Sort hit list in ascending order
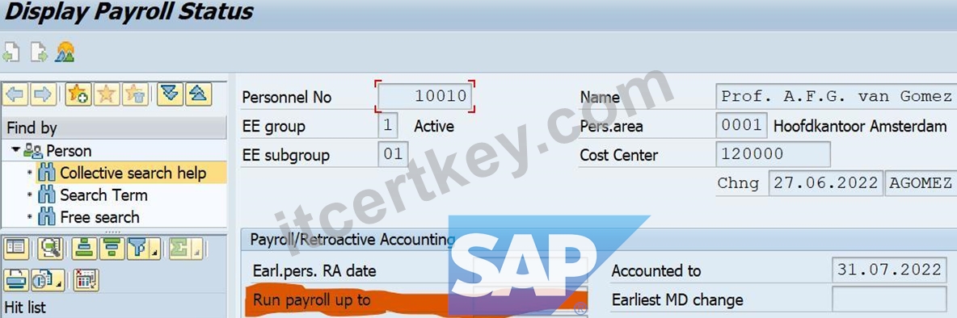The height and width of the screenshot is (318, 957). coord(84,248)
